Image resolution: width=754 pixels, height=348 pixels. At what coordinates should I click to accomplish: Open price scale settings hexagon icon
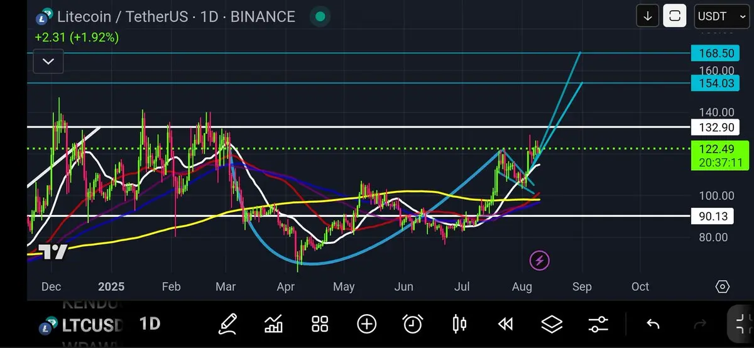pos(723,287)
